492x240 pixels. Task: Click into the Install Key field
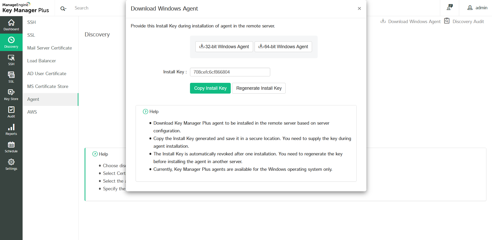coord(230,72)
